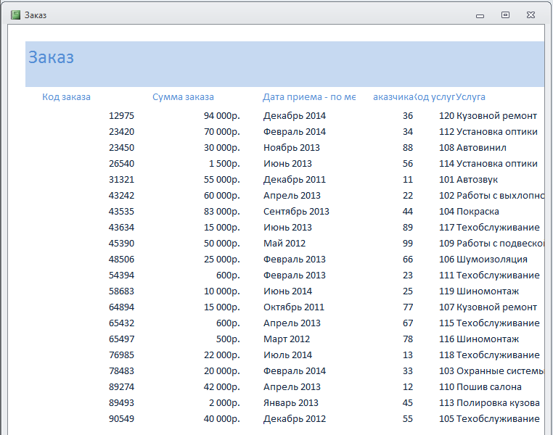Select the Сумма заказа column header

[183, 97]
